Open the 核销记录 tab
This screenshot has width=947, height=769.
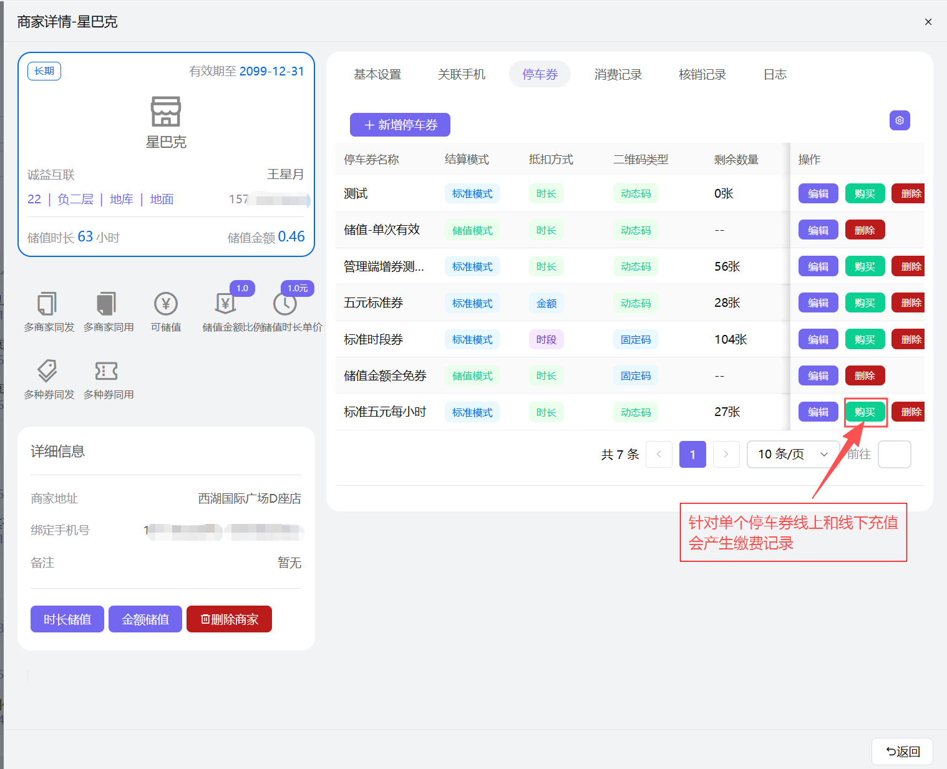pos(702,74)
